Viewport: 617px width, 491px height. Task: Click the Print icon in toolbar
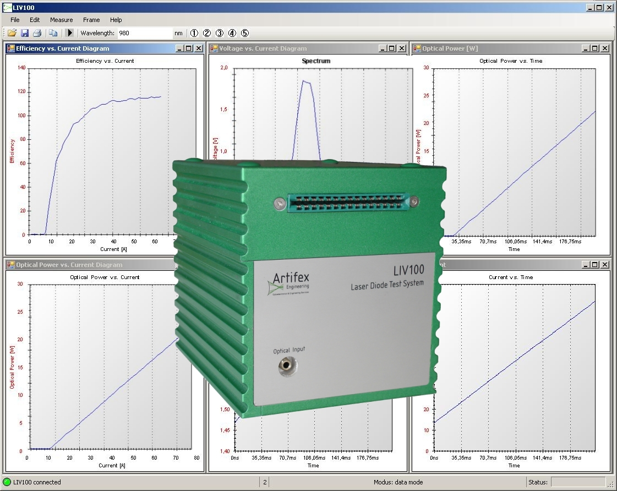pos(37,33)
